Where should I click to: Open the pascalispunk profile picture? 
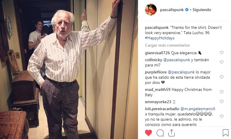[x=151, y=10]
